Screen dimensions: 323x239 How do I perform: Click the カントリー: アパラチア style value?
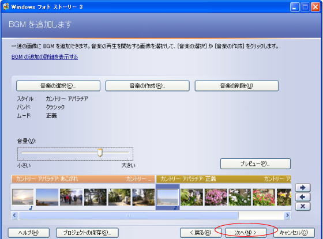pyautogui.click(x=67, y=98)
